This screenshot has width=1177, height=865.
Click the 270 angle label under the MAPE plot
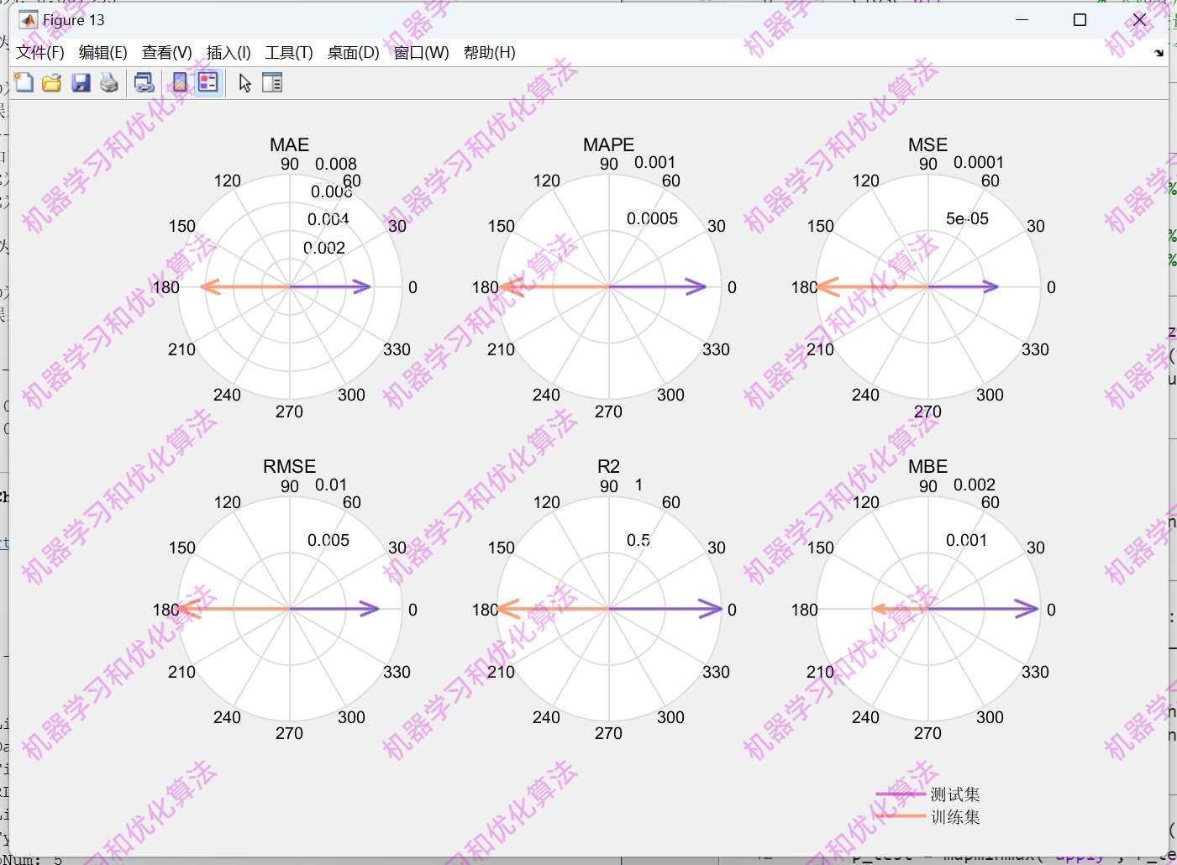tap(608, 412)
